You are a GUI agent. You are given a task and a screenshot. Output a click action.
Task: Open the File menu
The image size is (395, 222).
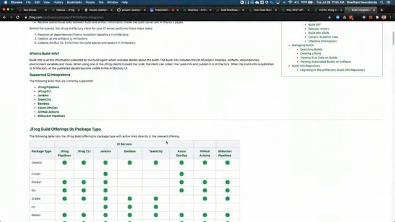[28, 2]
